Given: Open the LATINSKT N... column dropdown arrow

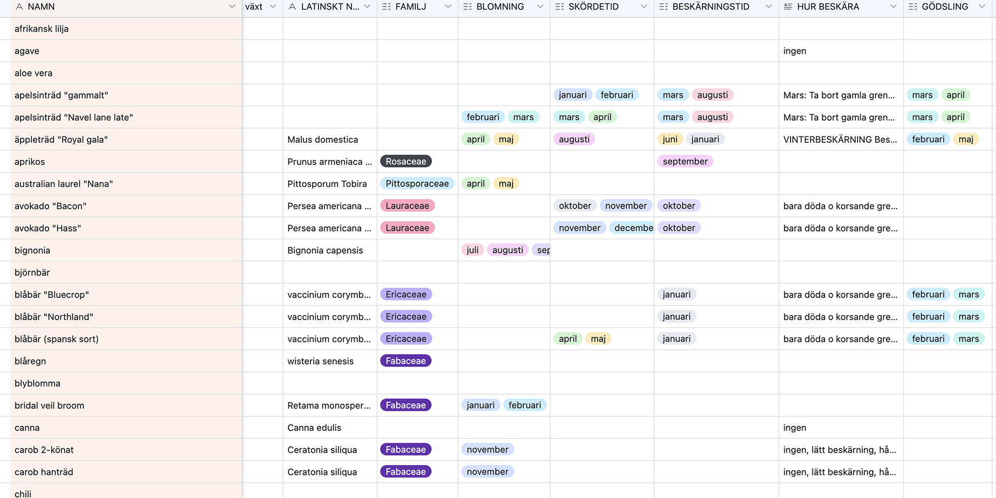Looking at the screenshot, I should click(367, 6).
